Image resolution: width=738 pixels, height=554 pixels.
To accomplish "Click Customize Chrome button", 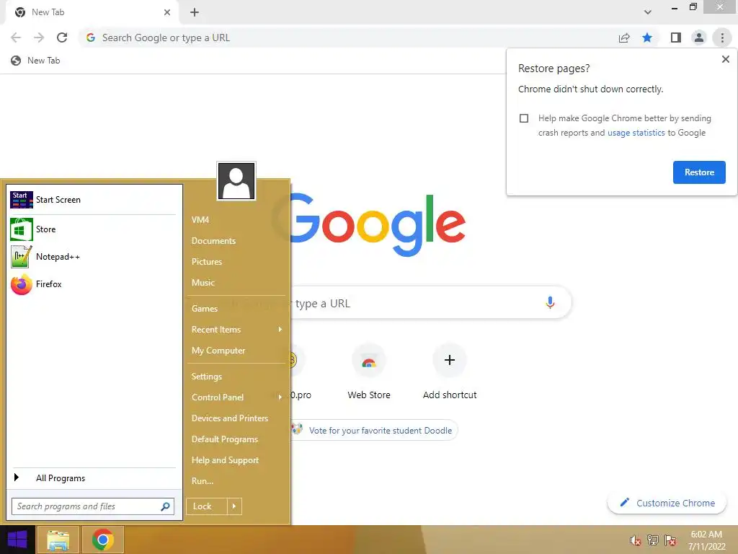I will (x=667, y=503).
